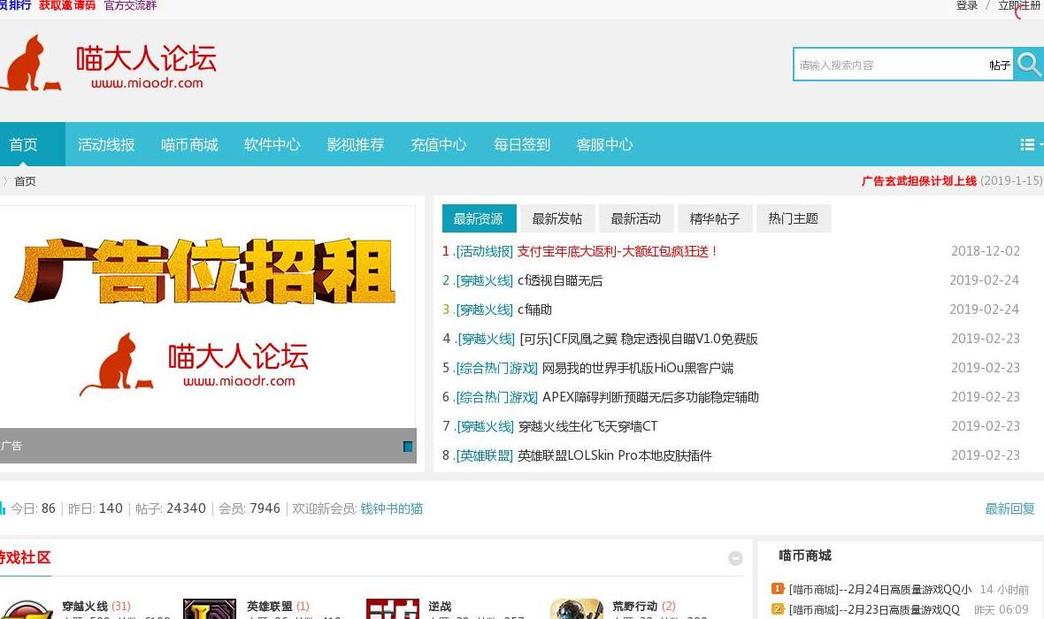This screenshot has height=619, width=1044.
Task: Click the breadcrumb home arrow icon
Action: pyautogui.click(x=4, y=181)
